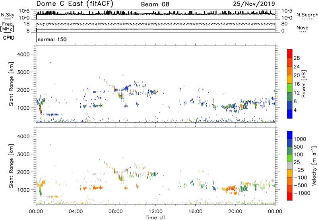Pick the red top segment of Power colorbar
The width and height of the screenshot is (318, 220).
(x=290, y=53)
